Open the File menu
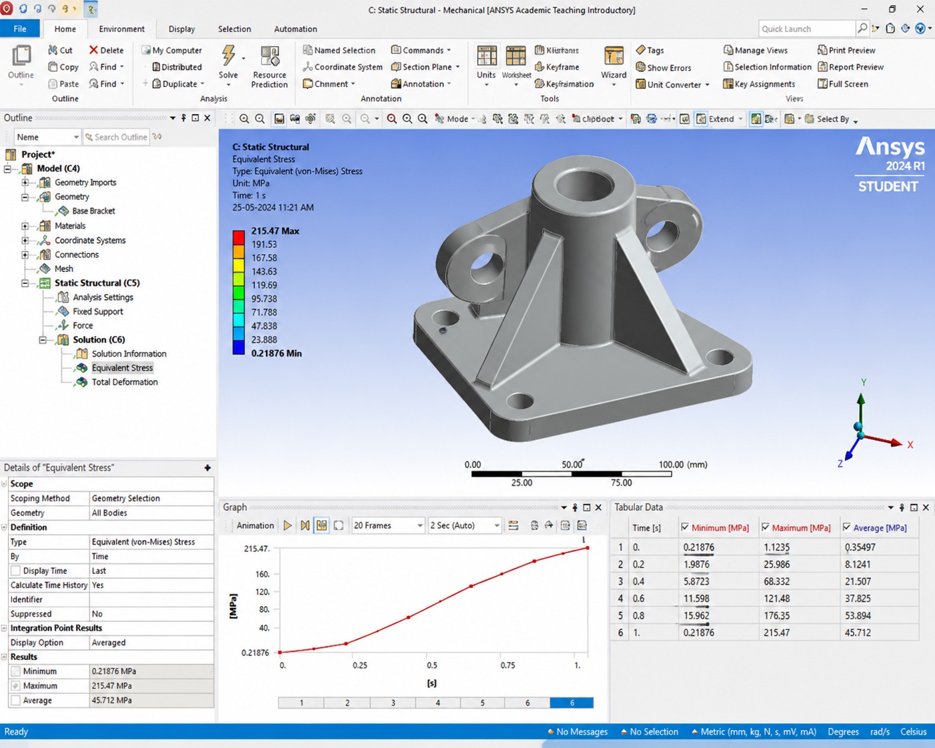Screen dimensions: 935x748 (20, 29)
